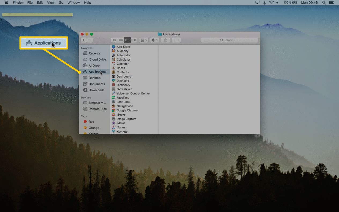Screen dimensions: 339x212
Task: Click the Tags icon in the toolbar
Action: (x=176, y=40)
